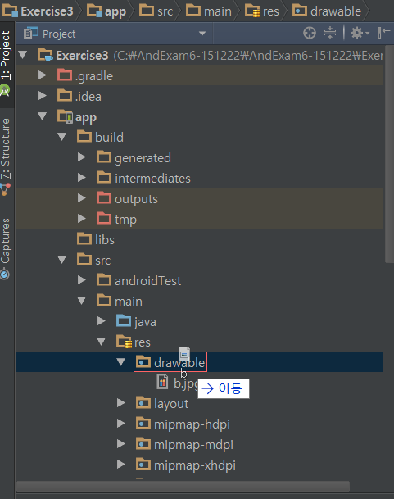Open the Project panel settings gear
This screenshot has height=499, width=394.
360,33
